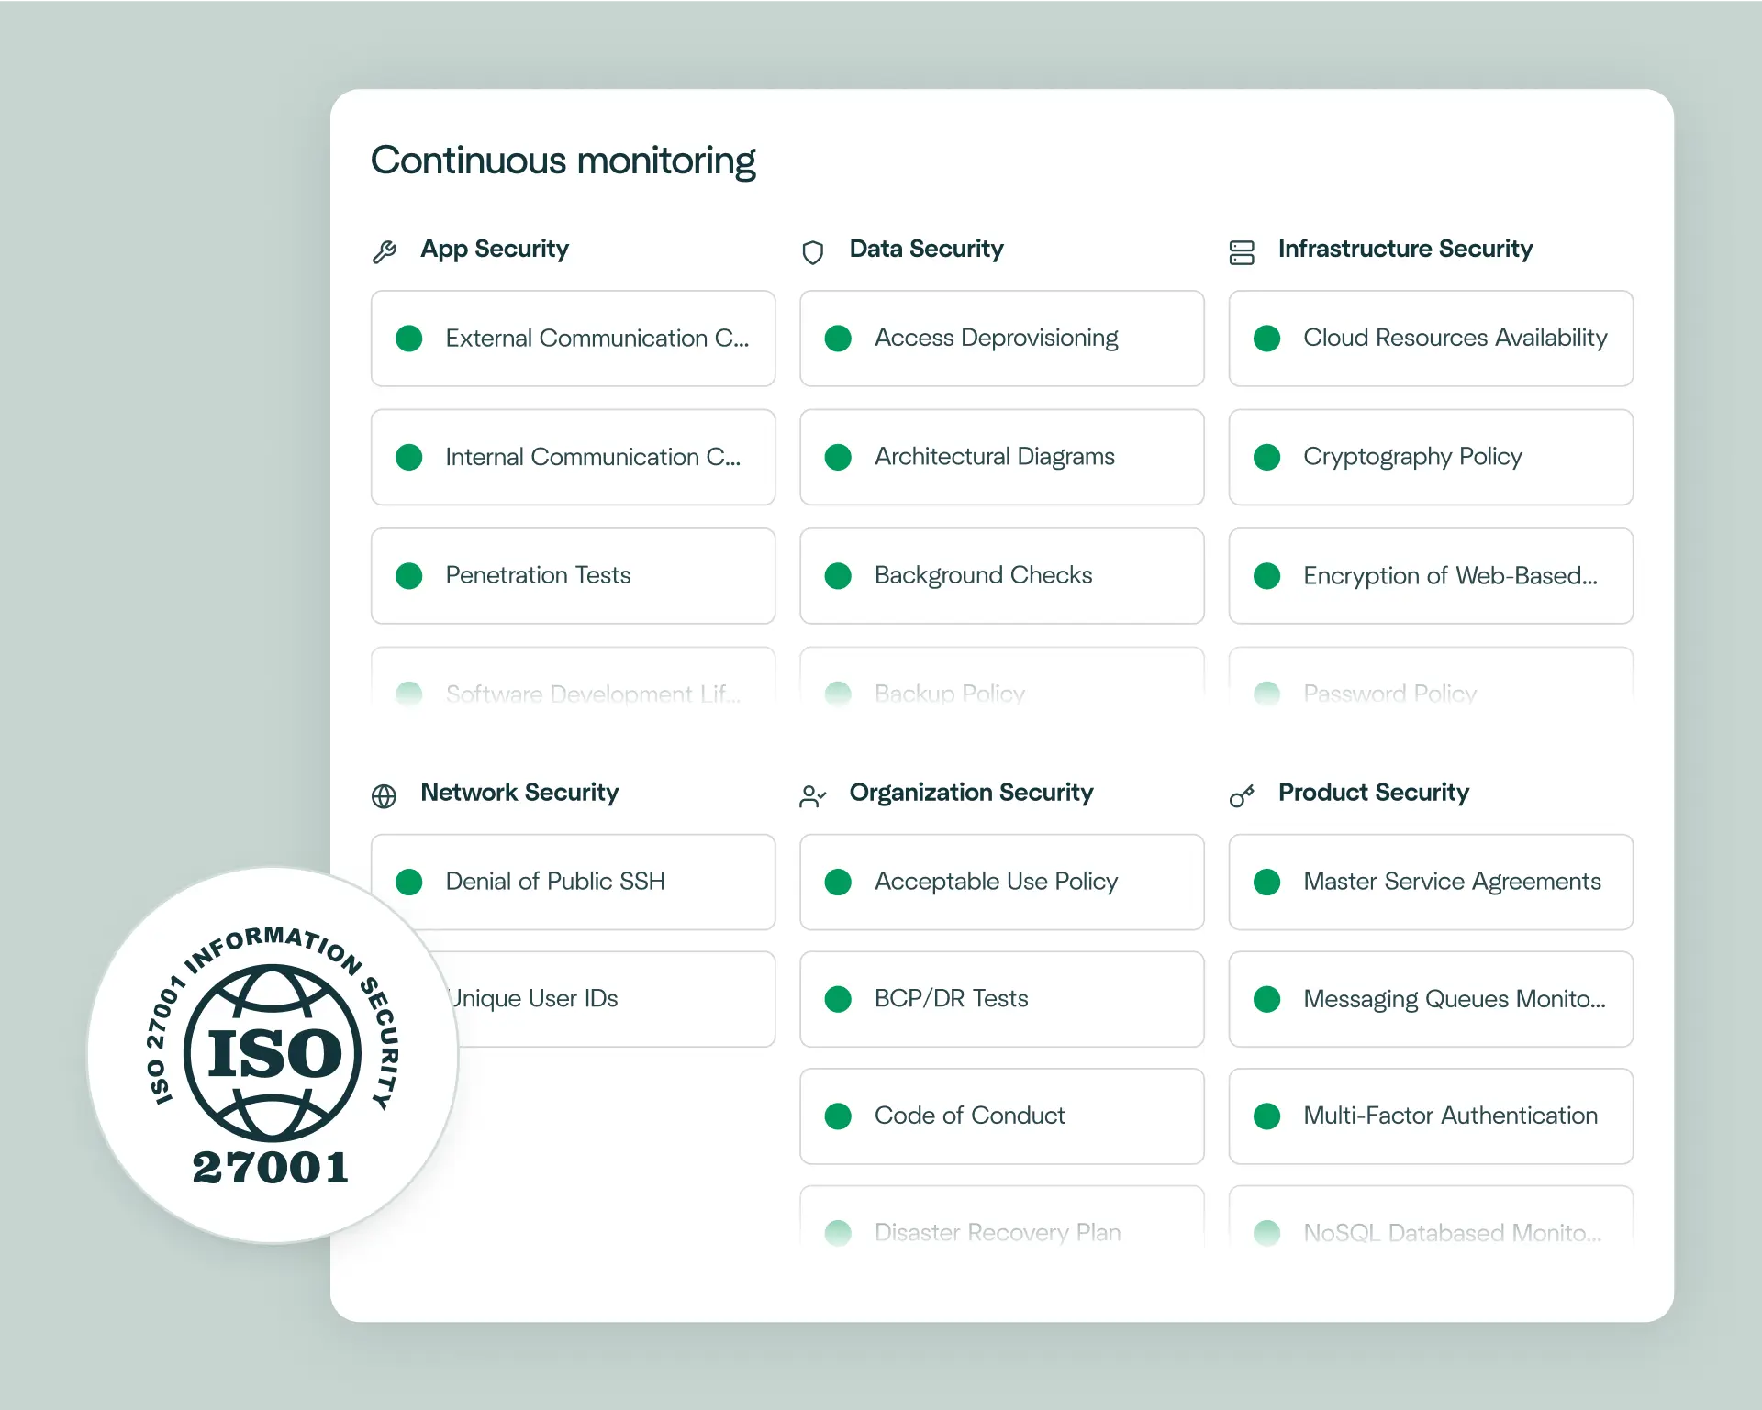Image resolution: width=1762 pixels, height=1410 pixels.
Task: Select the server icon beside Infrastructure Security
Action: point(1242,251)
